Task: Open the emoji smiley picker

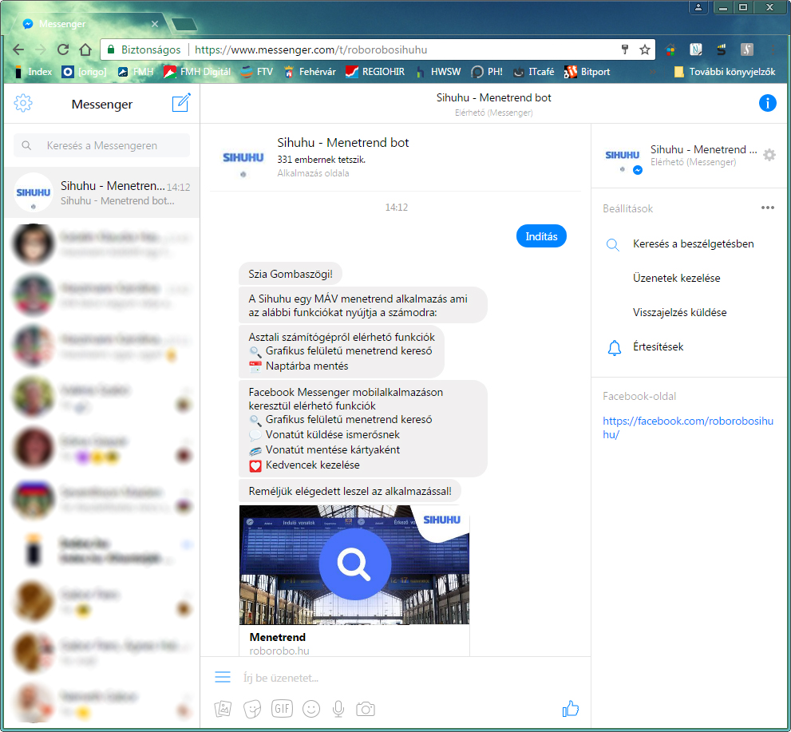Action: (311, 709)
